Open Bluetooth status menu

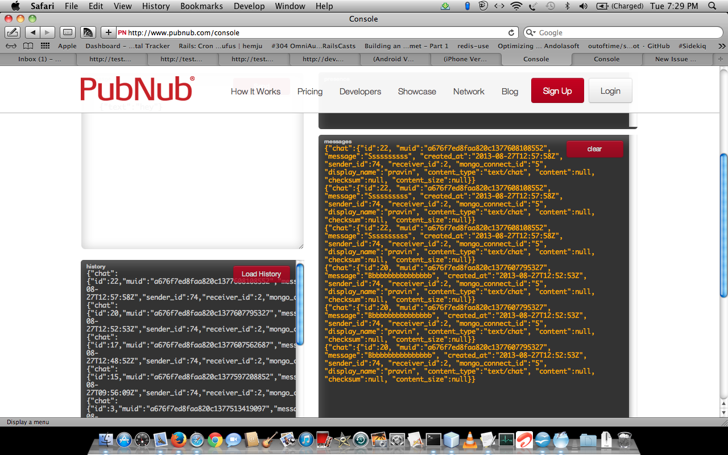(x=567, y=6)
